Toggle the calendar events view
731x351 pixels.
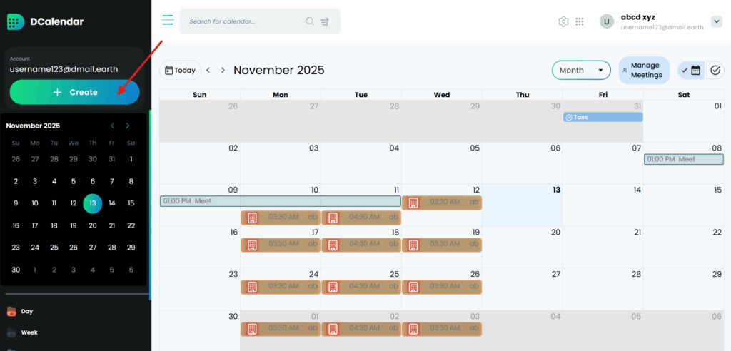coord(691,70)
